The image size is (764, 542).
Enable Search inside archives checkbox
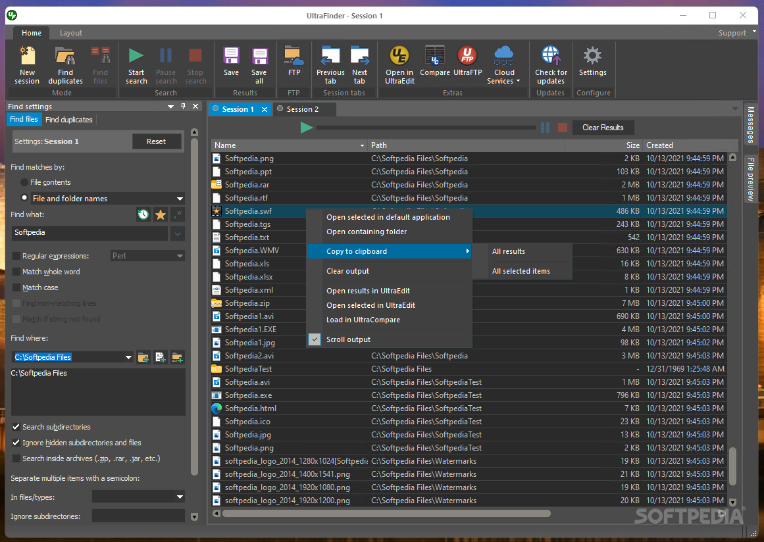tap(16, 458)
